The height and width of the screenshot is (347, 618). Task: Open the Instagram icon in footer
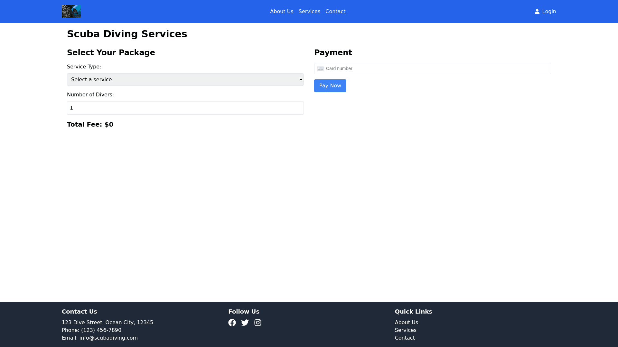click(257, 323)
